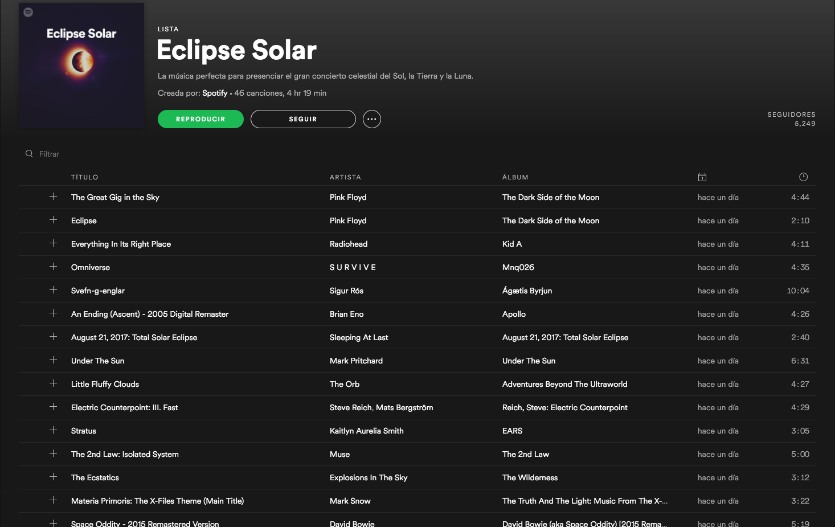
Task: Open the Spotify creator profile link
Action: click(215, 93)
